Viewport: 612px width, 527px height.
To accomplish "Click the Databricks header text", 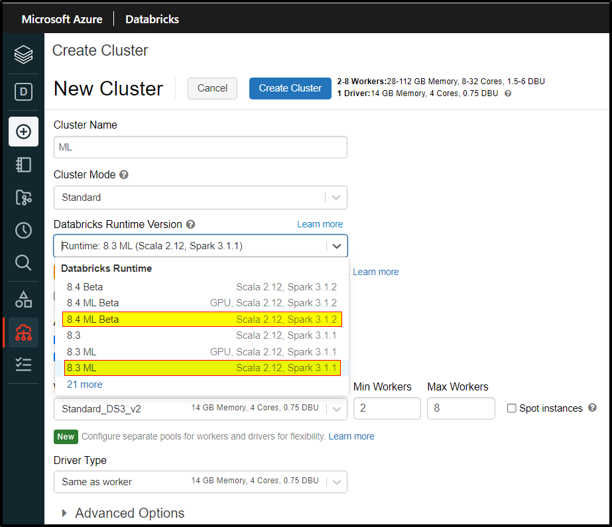I will pyautogui.click(x=153, y=19).
